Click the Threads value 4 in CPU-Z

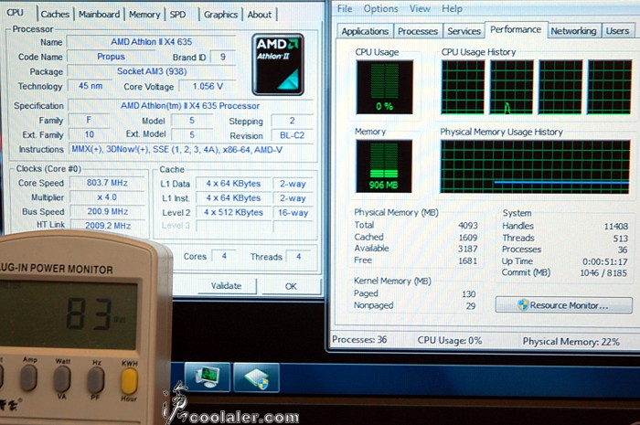pos(298,257)
